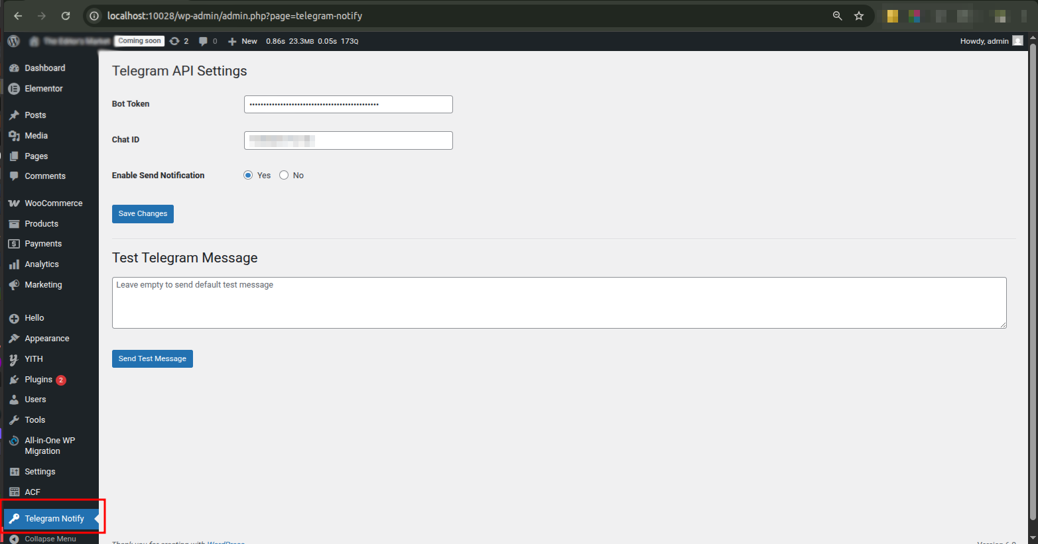Click the test message textarea
Viewport: 1038px width, 544px height.
point(559,303)
